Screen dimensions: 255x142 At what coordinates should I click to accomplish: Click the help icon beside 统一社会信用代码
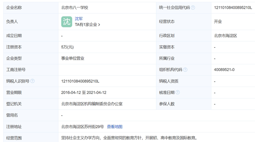(193, 8)
